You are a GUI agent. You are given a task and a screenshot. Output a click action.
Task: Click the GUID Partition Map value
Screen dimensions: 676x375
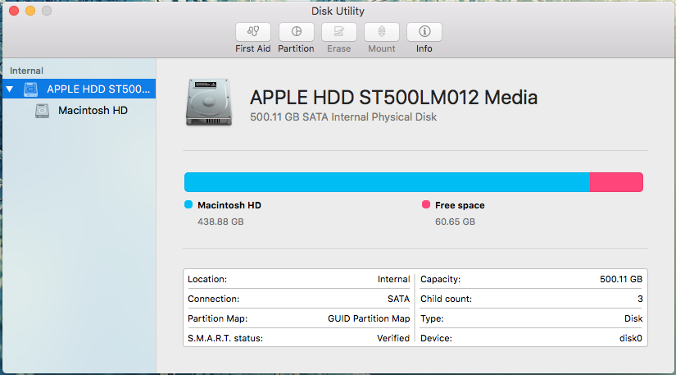click(x=369, y=318)
